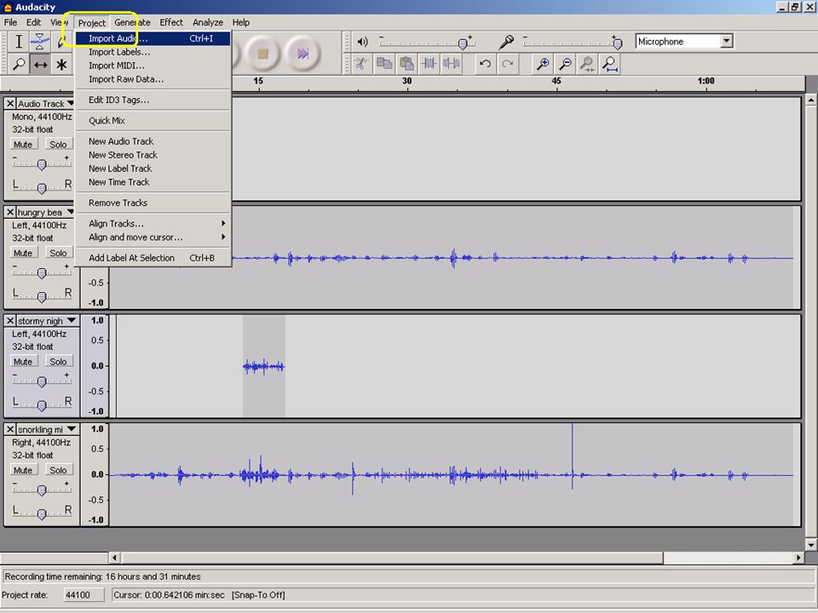Click the Silence selection icon
This screenshot has height=613, width=818.
pyautogui.click(x=452, y=64)
